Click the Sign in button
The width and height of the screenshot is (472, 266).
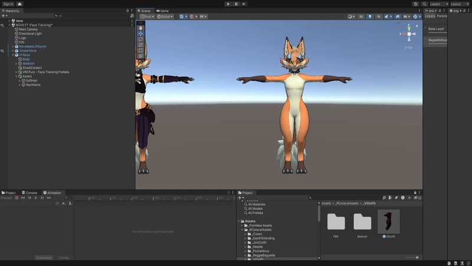pyautogui.click(x=8, y=4)
